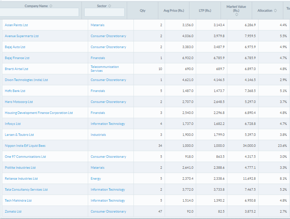The height and width of the screenshot is (219, 290).
Task: Click Consumer Discretionary in Dixon Technologies row
Action: click(108, 80)
